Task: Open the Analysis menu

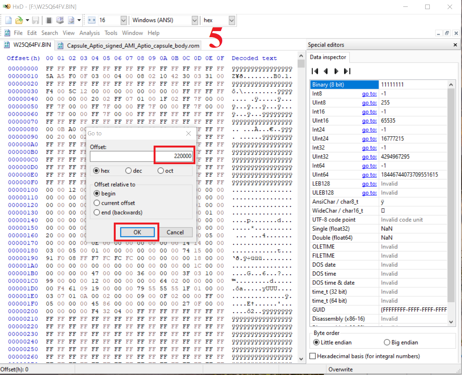Action: point(90,33)
